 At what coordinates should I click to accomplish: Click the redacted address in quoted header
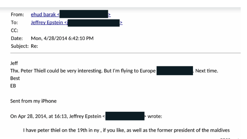(125, 116)
